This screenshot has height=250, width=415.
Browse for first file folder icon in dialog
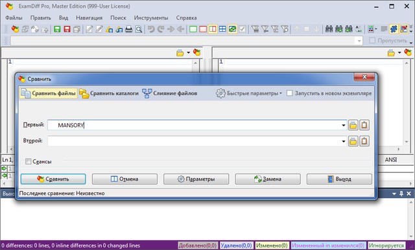click(353, 125)
